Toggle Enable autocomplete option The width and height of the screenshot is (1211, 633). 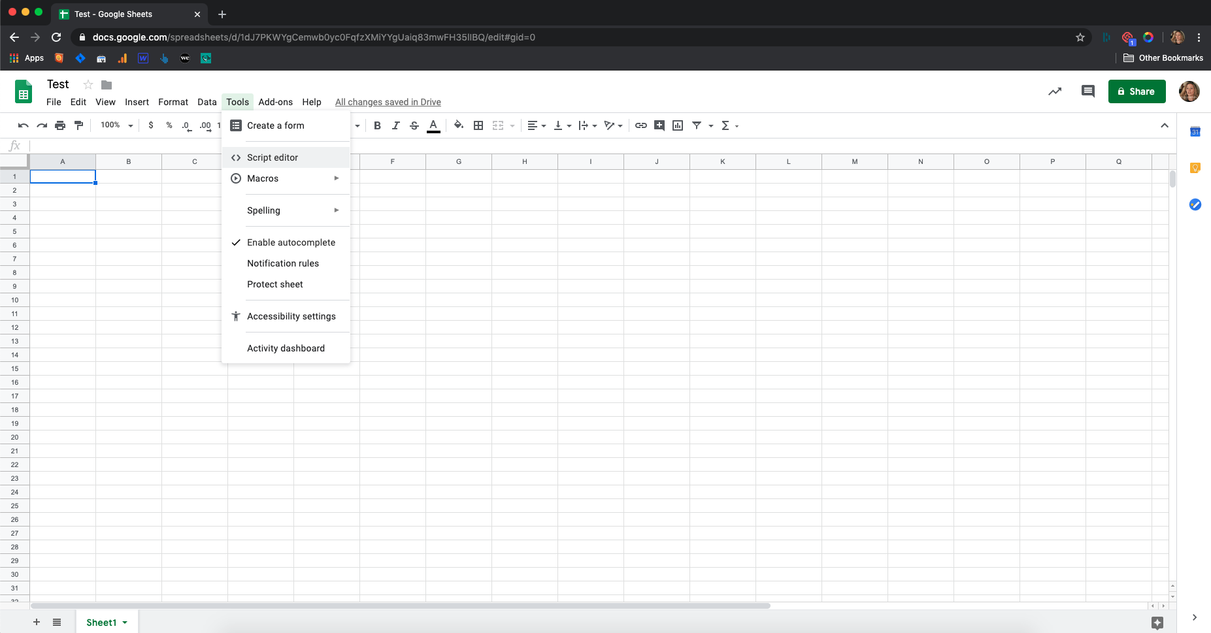[291, 242]
